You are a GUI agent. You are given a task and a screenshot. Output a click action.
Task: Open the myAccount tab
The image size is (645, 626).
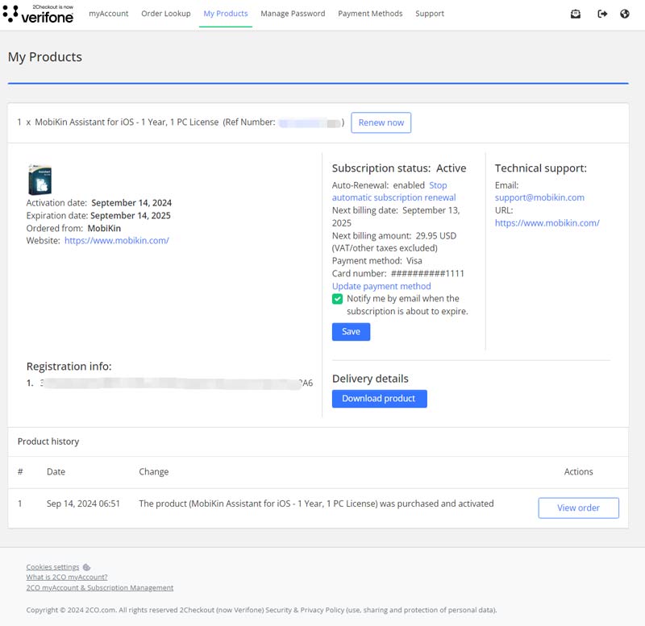point(109,14)
